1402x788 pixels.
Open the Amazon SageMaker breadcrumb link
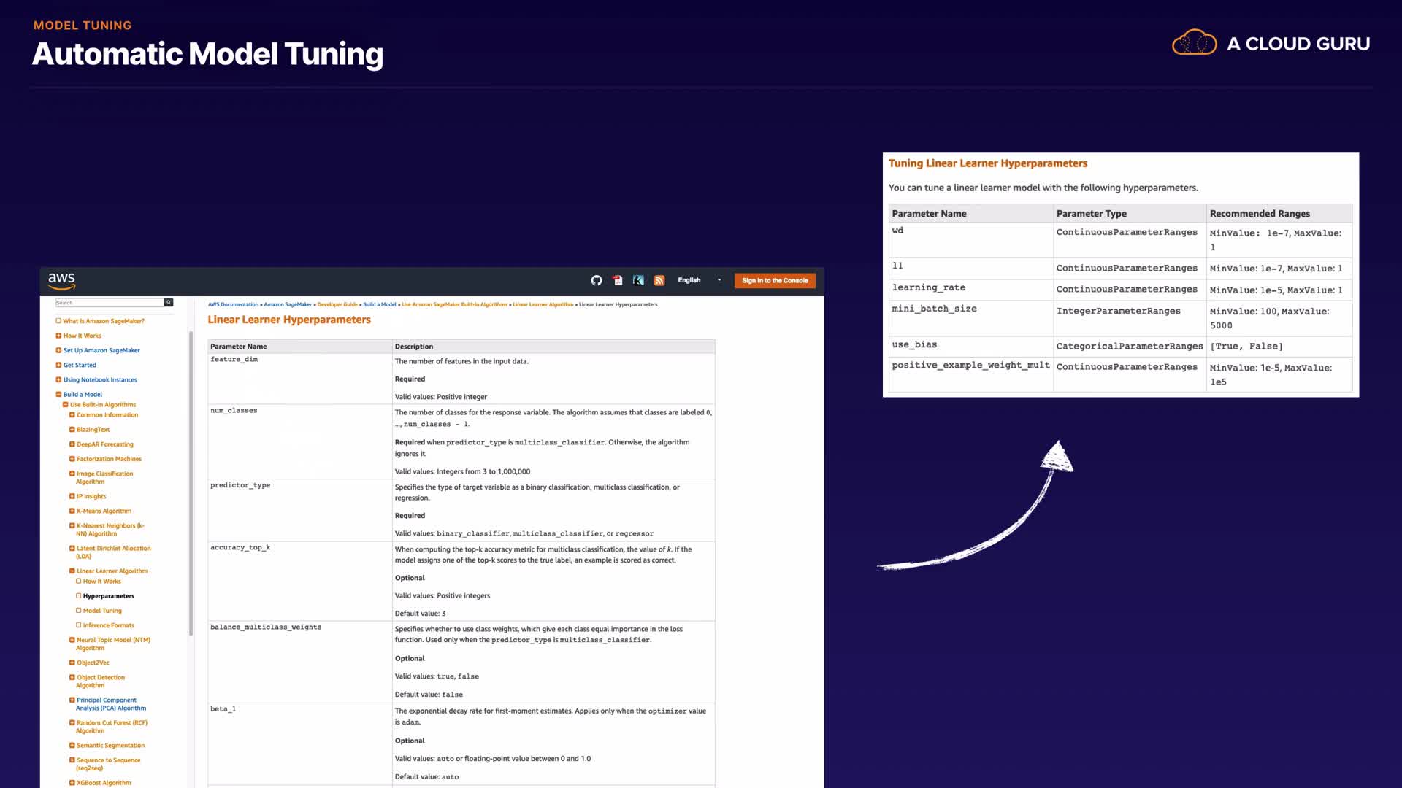click(287, 304)
